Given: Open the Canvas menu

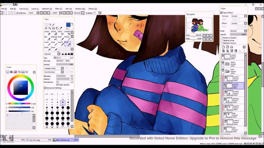Looking at the screenshot, I should point(24,9).
